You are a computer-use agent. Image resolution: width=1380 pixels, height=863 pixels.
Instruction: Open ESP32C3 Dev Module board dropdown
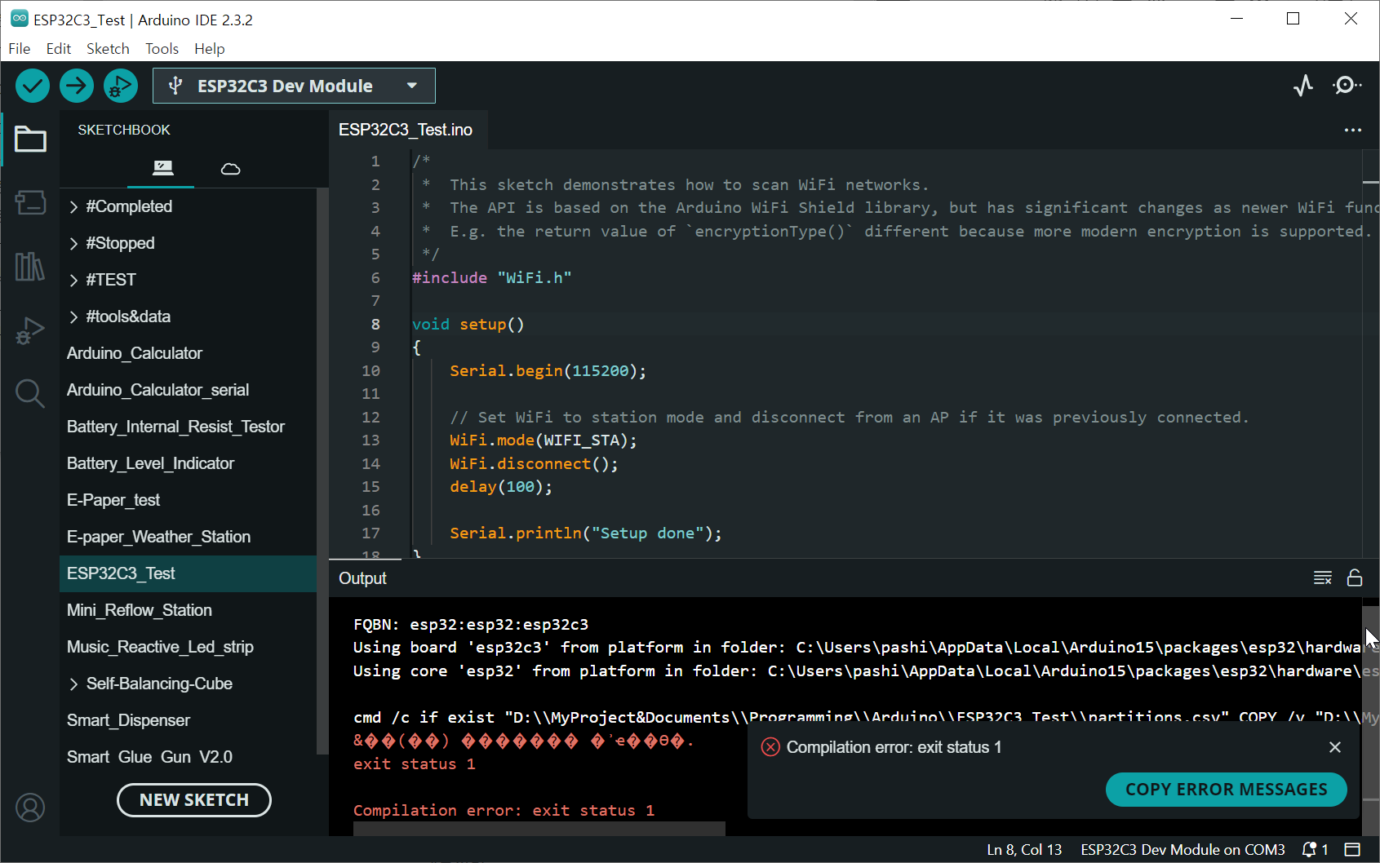[x=294, y=86]
